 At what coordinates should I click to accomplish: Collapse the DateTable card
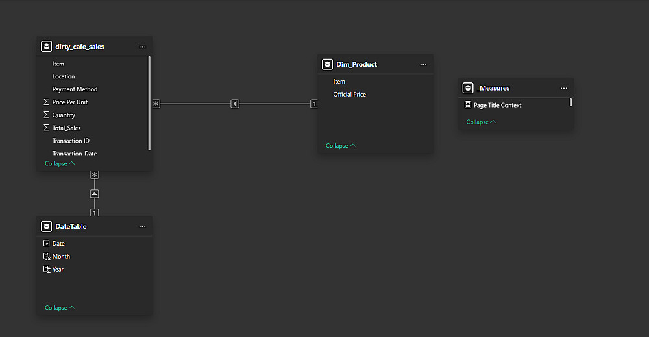pyautogui.click(x=60, y=308)
